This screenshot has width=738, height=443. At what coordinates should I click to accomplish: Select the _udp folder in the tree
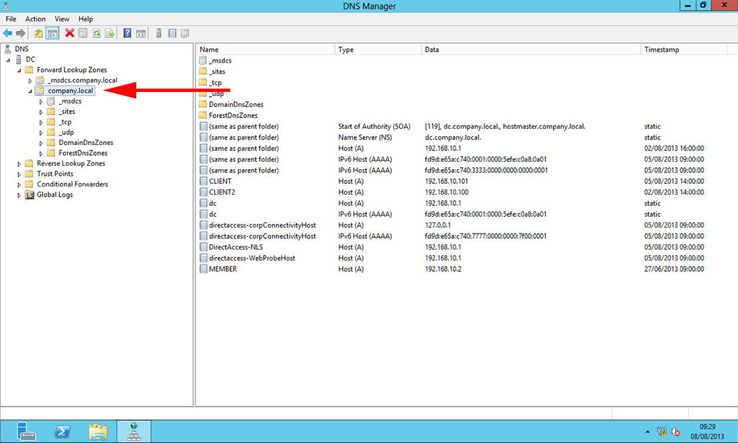[66, 132]
